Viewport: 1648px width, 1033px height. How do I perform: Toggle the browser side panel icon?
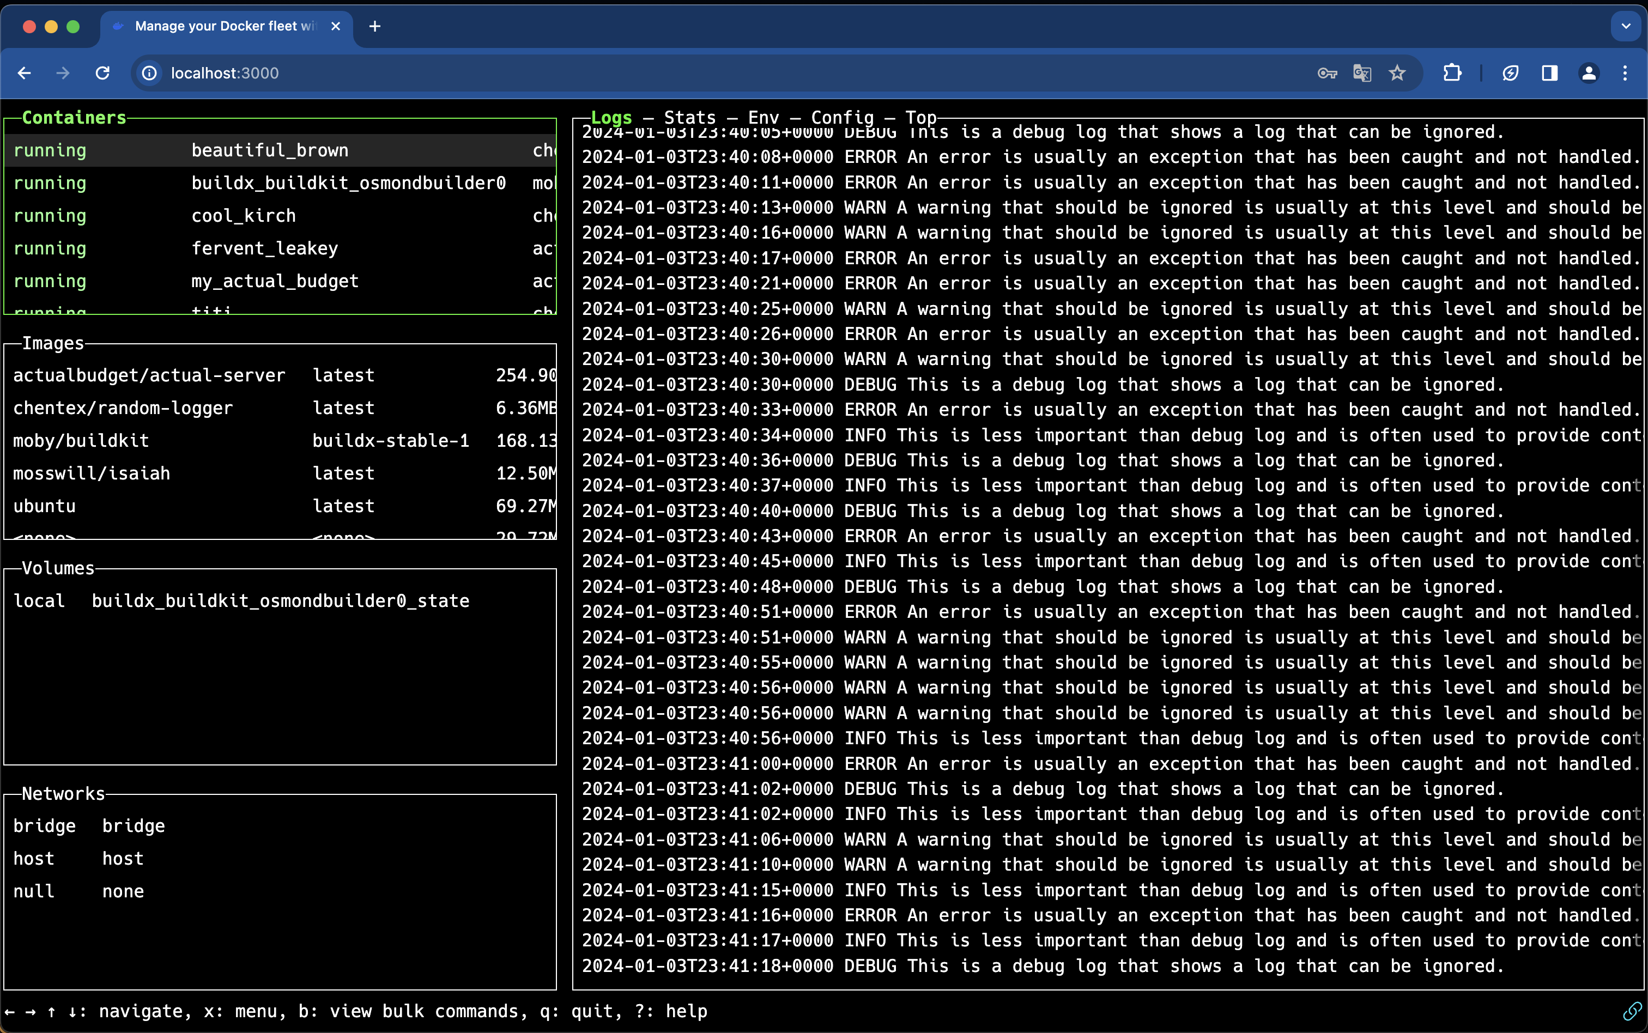pos(1549,73)
